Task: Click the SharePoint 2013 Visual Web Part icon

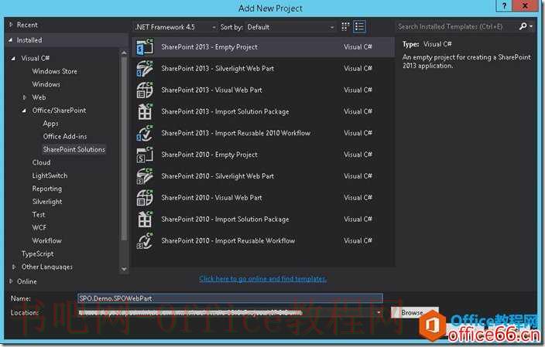Action: point(145,90)
